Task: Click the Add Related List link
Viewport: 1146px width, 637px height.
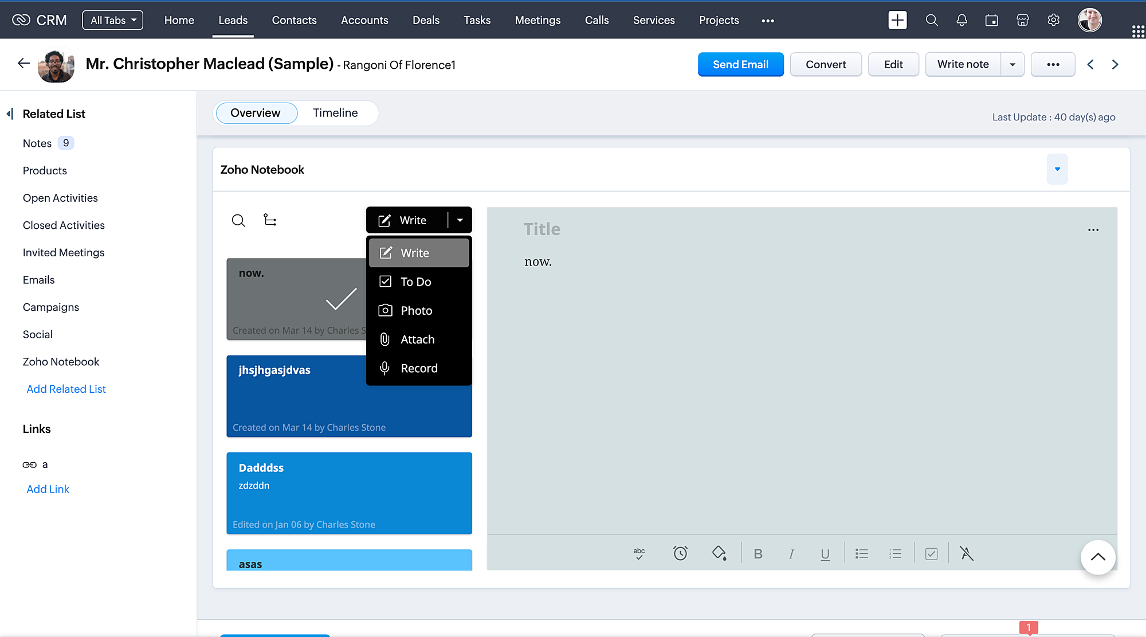Action: [x=66, y=389]
